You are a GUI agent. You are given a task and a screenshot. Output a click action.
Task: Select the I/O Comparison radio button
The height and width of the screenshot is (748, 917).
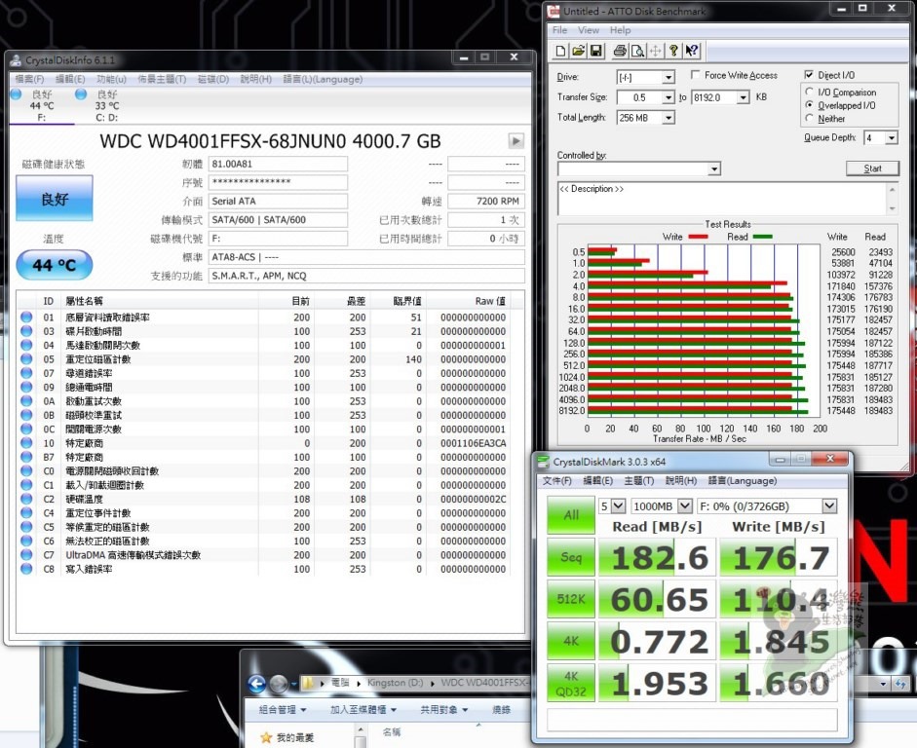tap(810, 92)
